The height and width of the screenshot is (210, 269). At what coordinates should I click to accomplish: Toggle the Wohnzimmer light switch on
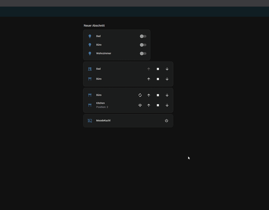143,53
